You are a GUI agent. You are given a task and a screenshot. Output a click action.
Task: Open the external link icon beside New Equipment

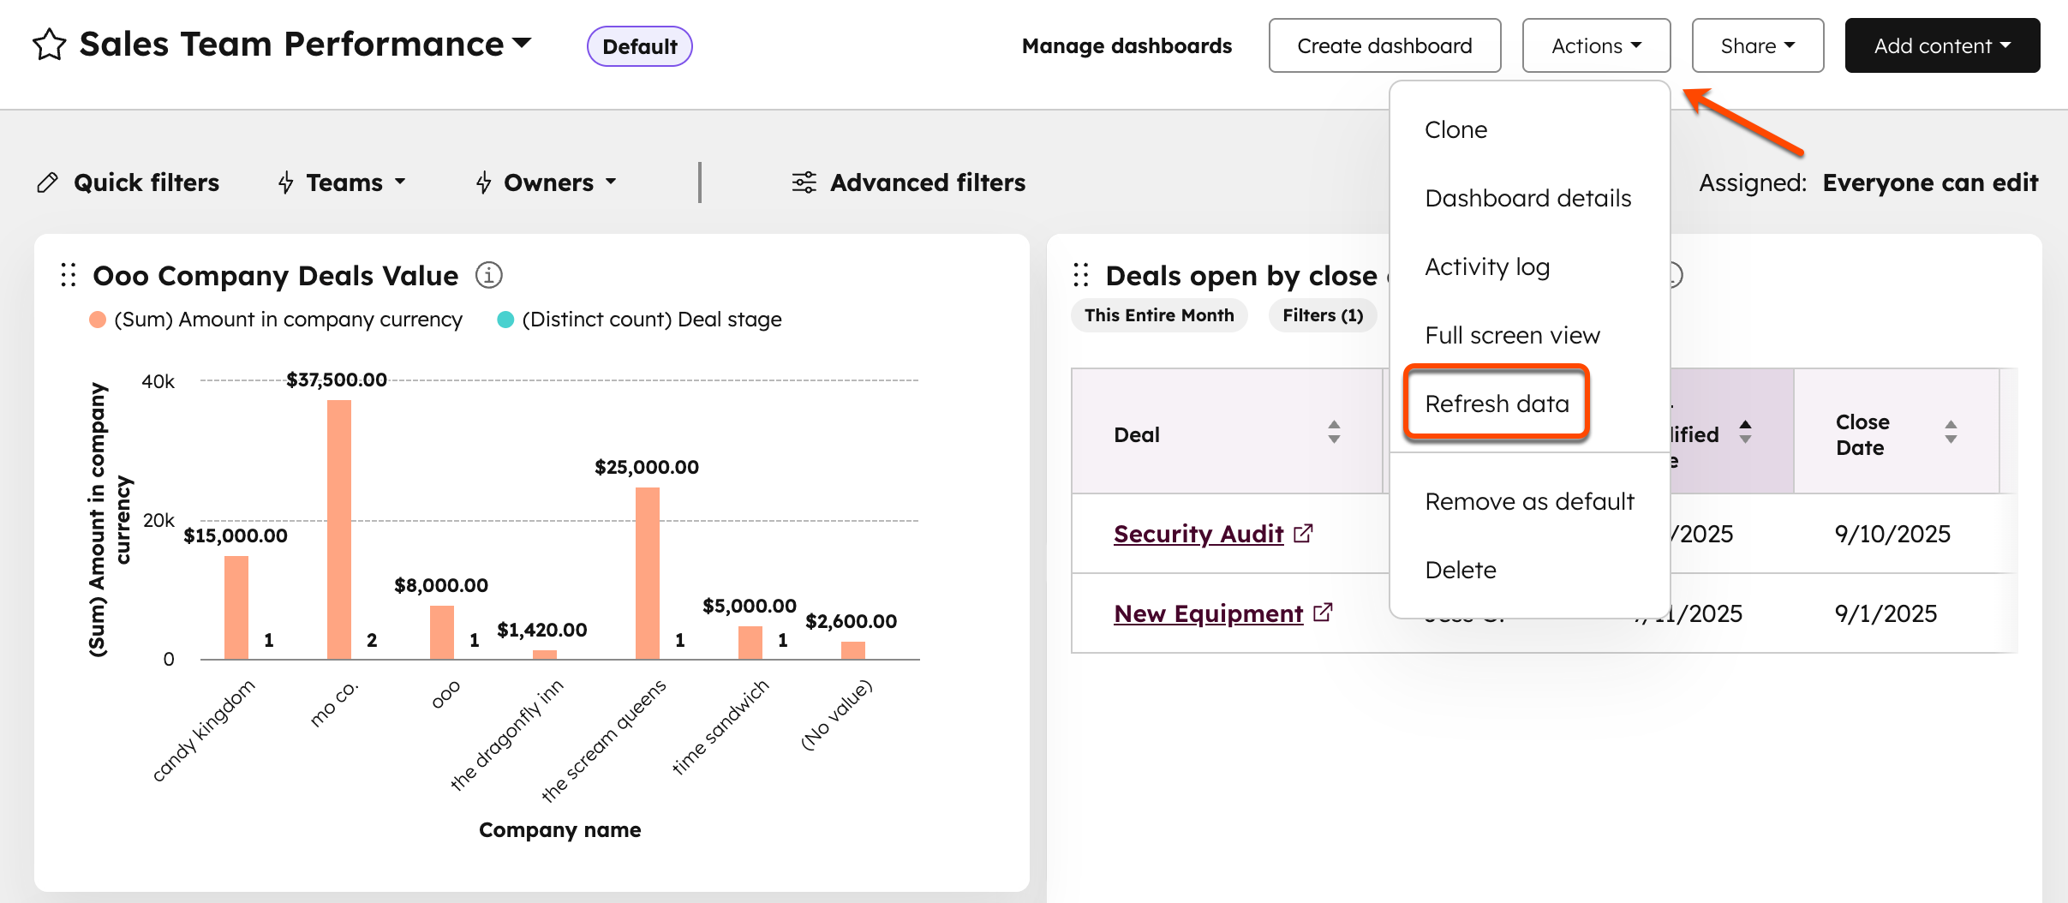click(x=1323, y=612)
